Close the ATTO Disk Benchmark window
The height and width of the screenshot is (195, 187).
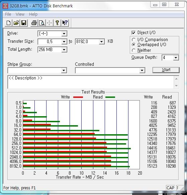point(177,5)
